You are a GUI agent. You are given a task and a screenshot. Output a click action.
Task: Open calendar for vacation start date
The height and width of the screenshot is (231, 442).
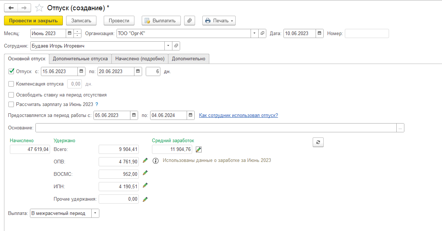(x=82, y=72)
